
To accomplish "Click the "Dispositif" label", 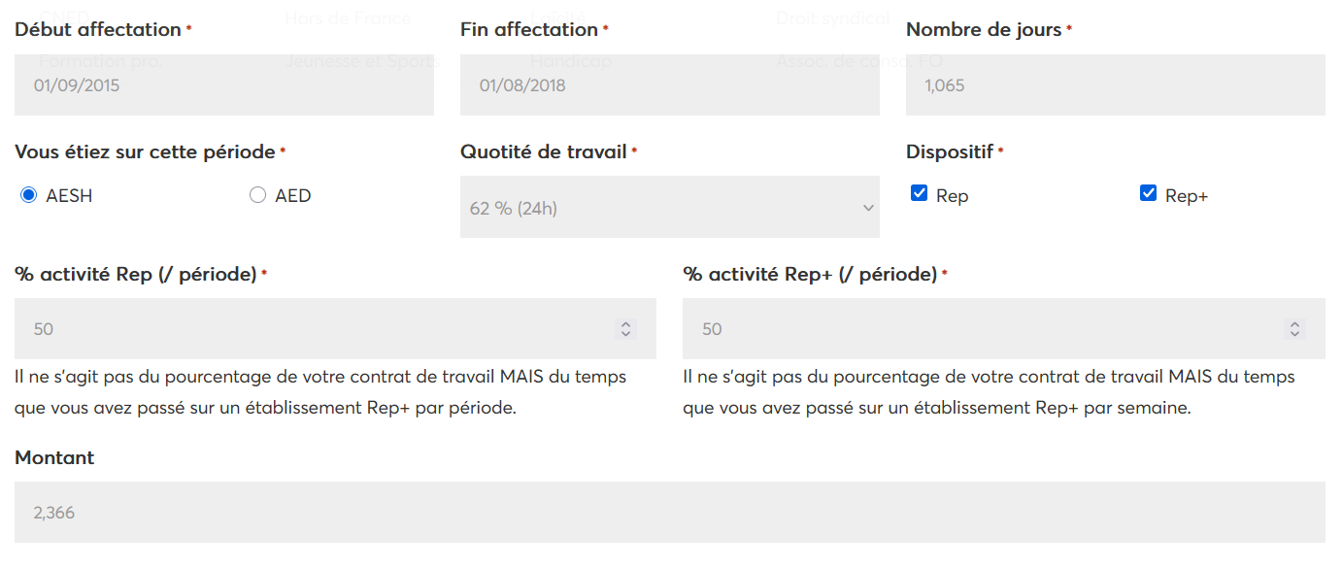I will coord(949,152).
